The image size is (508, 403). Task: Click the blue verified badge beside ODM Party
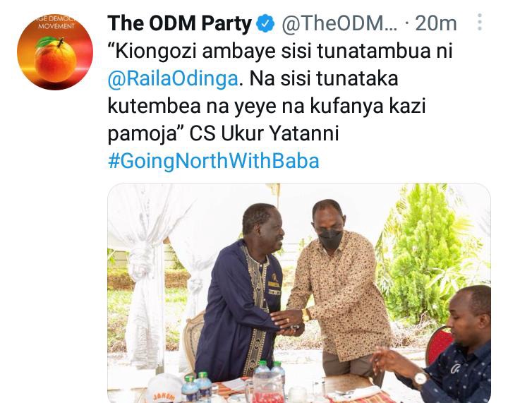(x=265, y=23)
